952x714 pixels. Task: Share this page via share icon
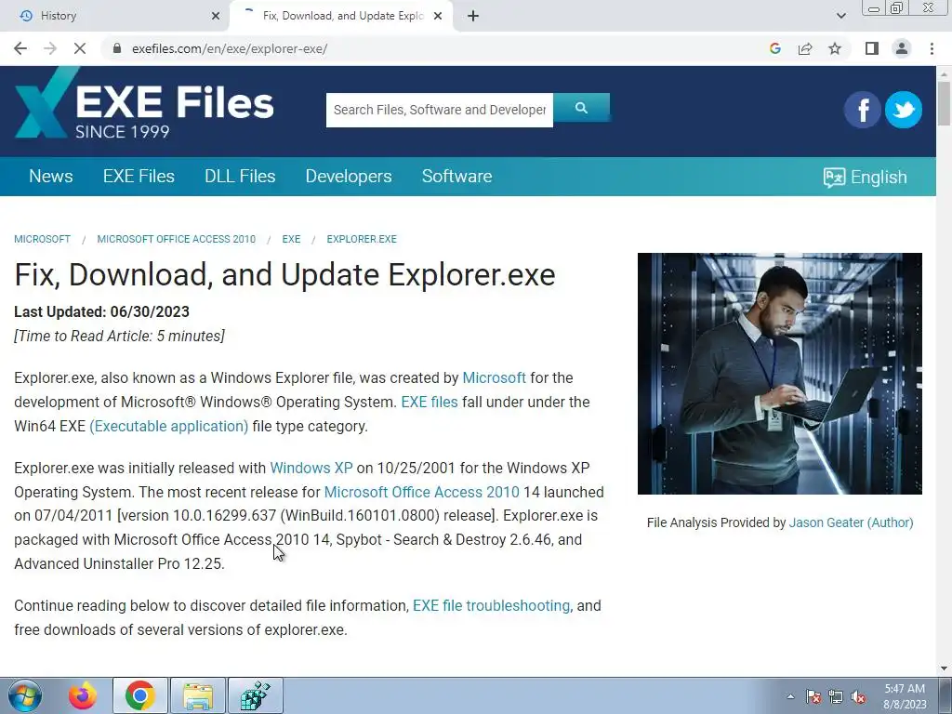click(805, 48)
